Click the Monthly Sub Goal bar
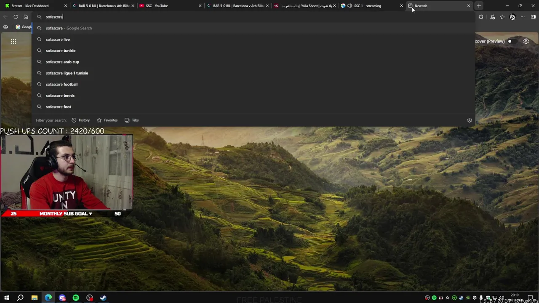 66,214
